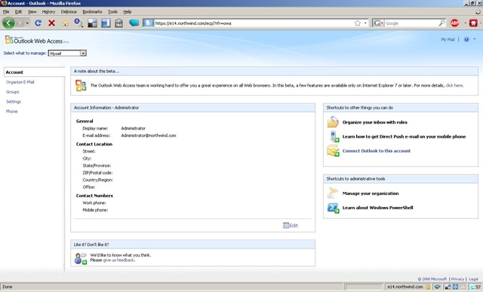
Task: Click the Manage your organization icon
Action: [333, 193]
